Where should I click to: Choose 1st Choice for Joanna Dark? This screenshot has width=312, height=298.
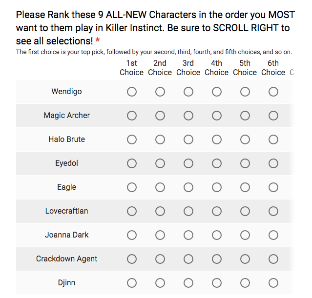pos(132,235)
